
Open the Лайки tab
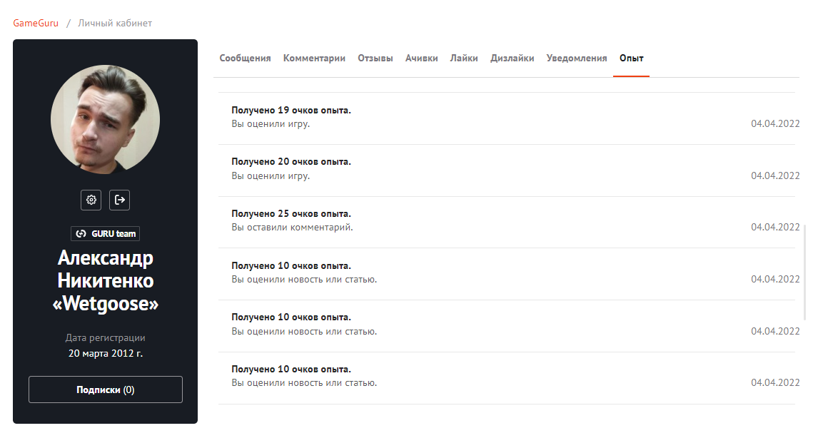[x=464, y=58]
